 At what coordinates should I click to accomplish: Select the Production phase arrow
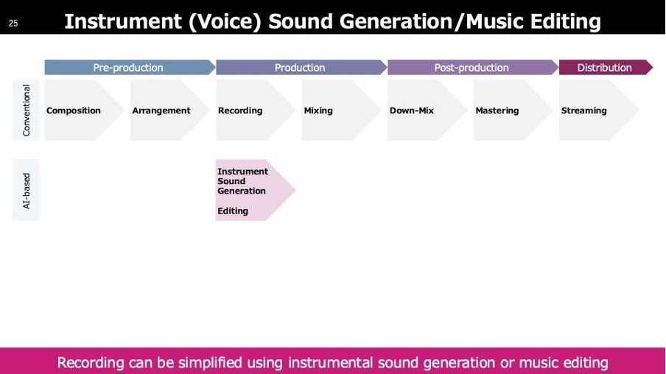pos(301,68)
